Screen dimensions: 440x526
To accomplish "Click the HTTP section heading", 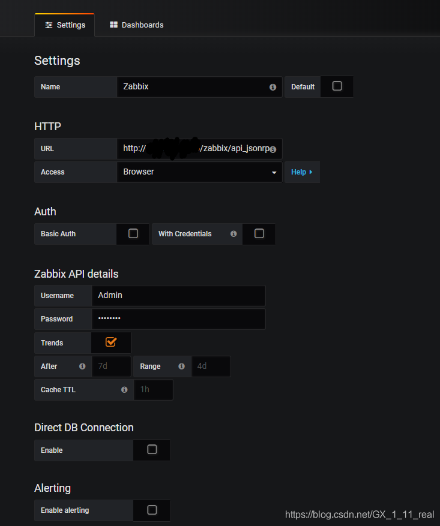I will (x=47, y=127).
